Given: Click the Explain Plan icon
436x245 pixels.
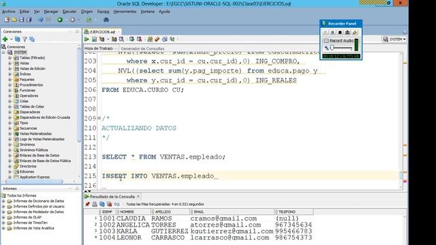Looking at the screenshot, I should tap(102, 39).
